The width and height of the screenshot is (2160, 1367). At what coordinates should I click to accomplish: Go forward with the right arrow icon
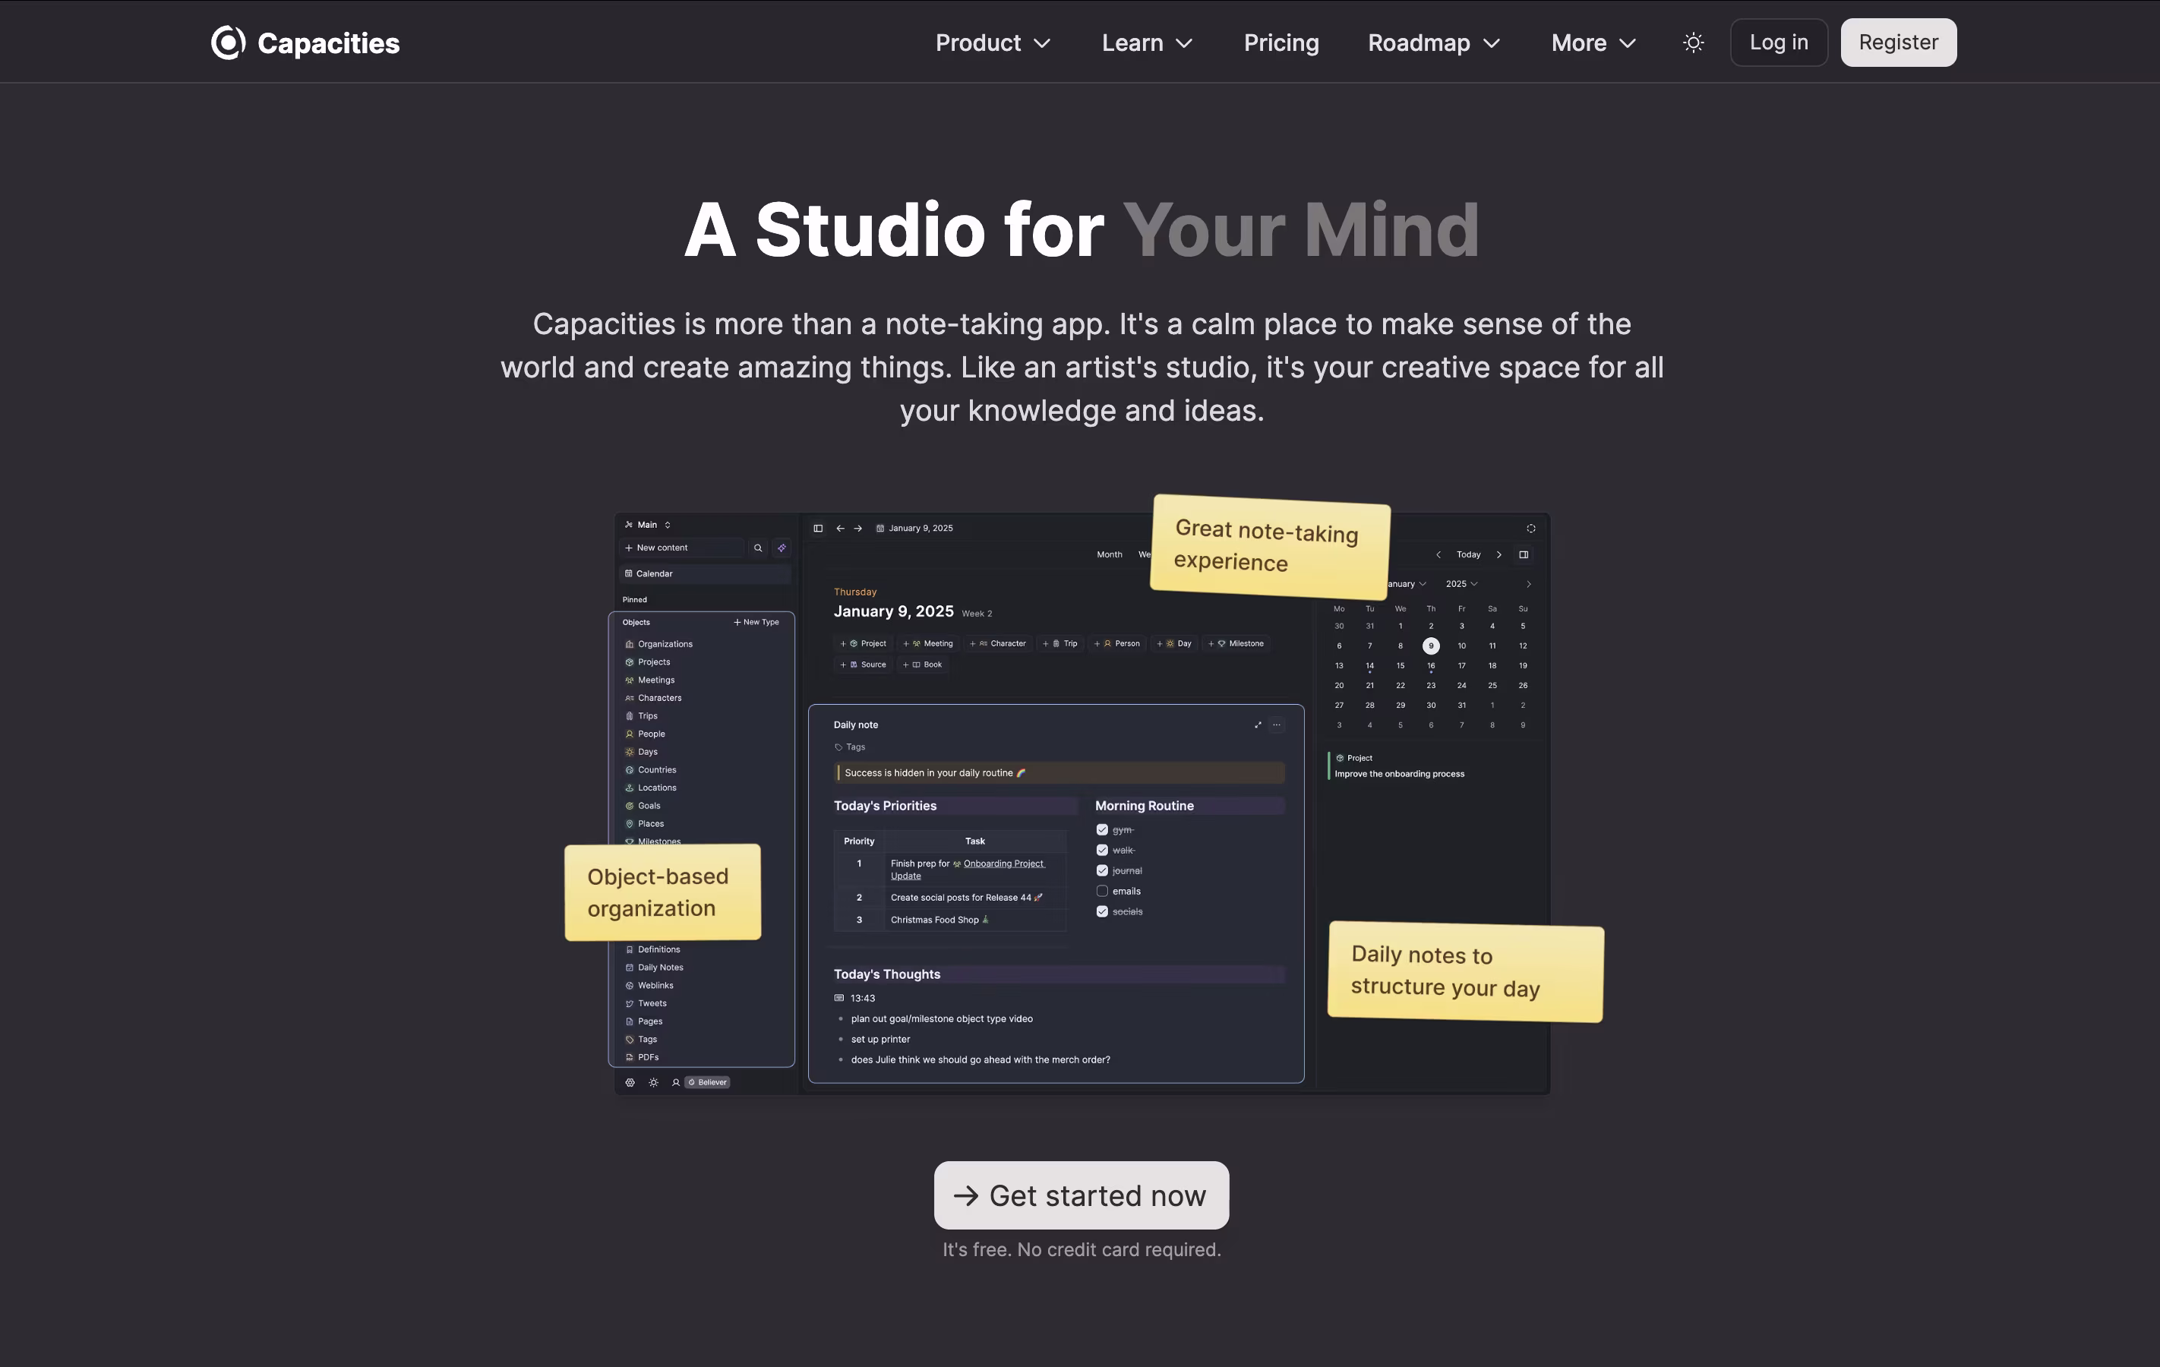click(x=858, y=529)
